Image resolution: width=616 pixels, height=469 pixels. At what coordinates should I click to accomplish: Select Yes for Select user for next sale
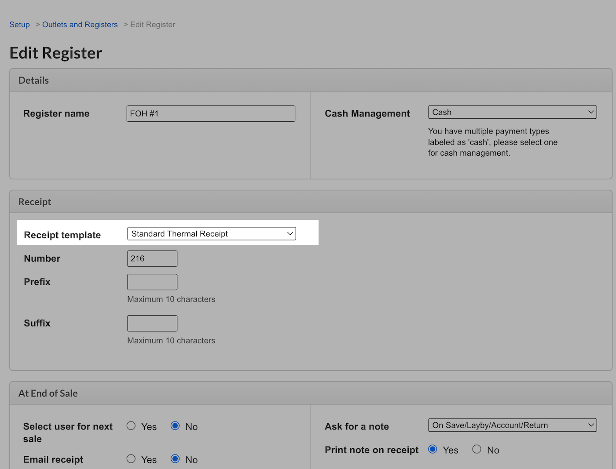pyautogui.click(x=131, y=425)
